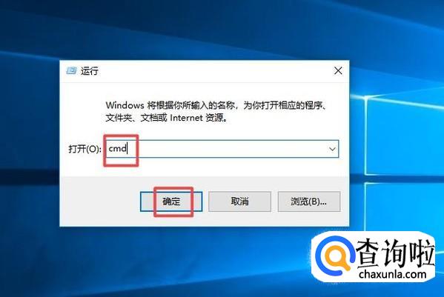The image size is (444, 297).
Task: Click the Windows description text in dialog
Action: (216, 111)
